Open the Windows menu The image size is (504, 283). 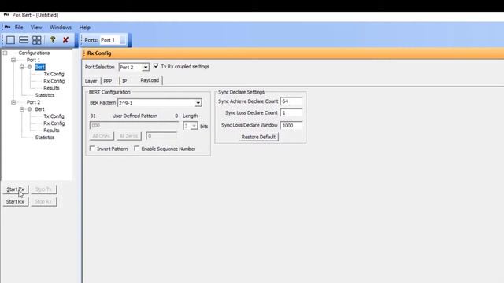tap(61, 28)
